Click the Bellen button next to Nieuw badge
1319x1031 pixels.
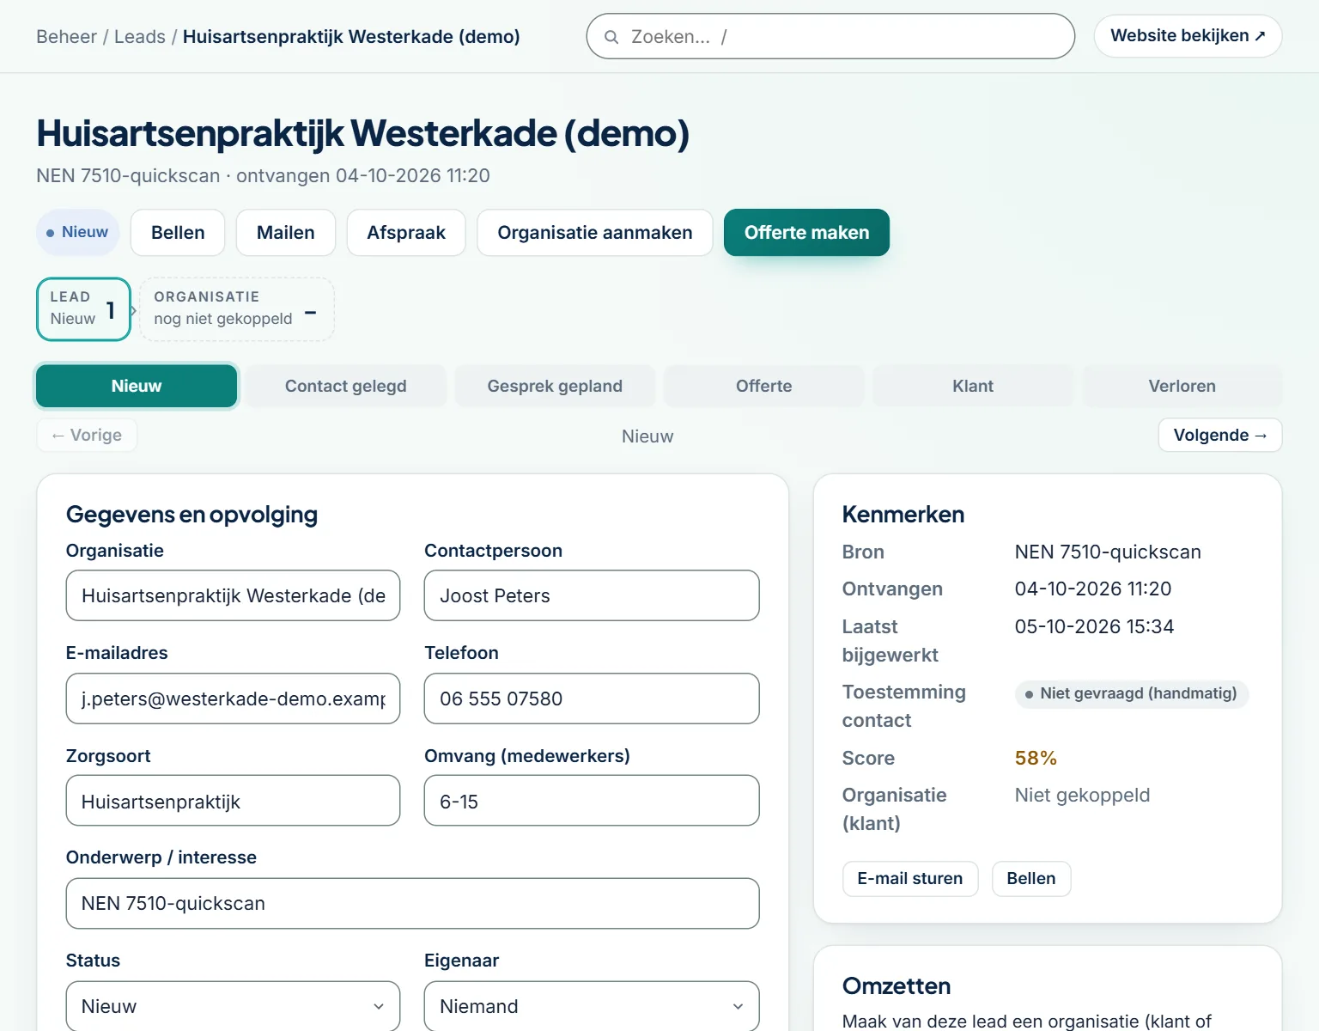(x=178, y=233)
